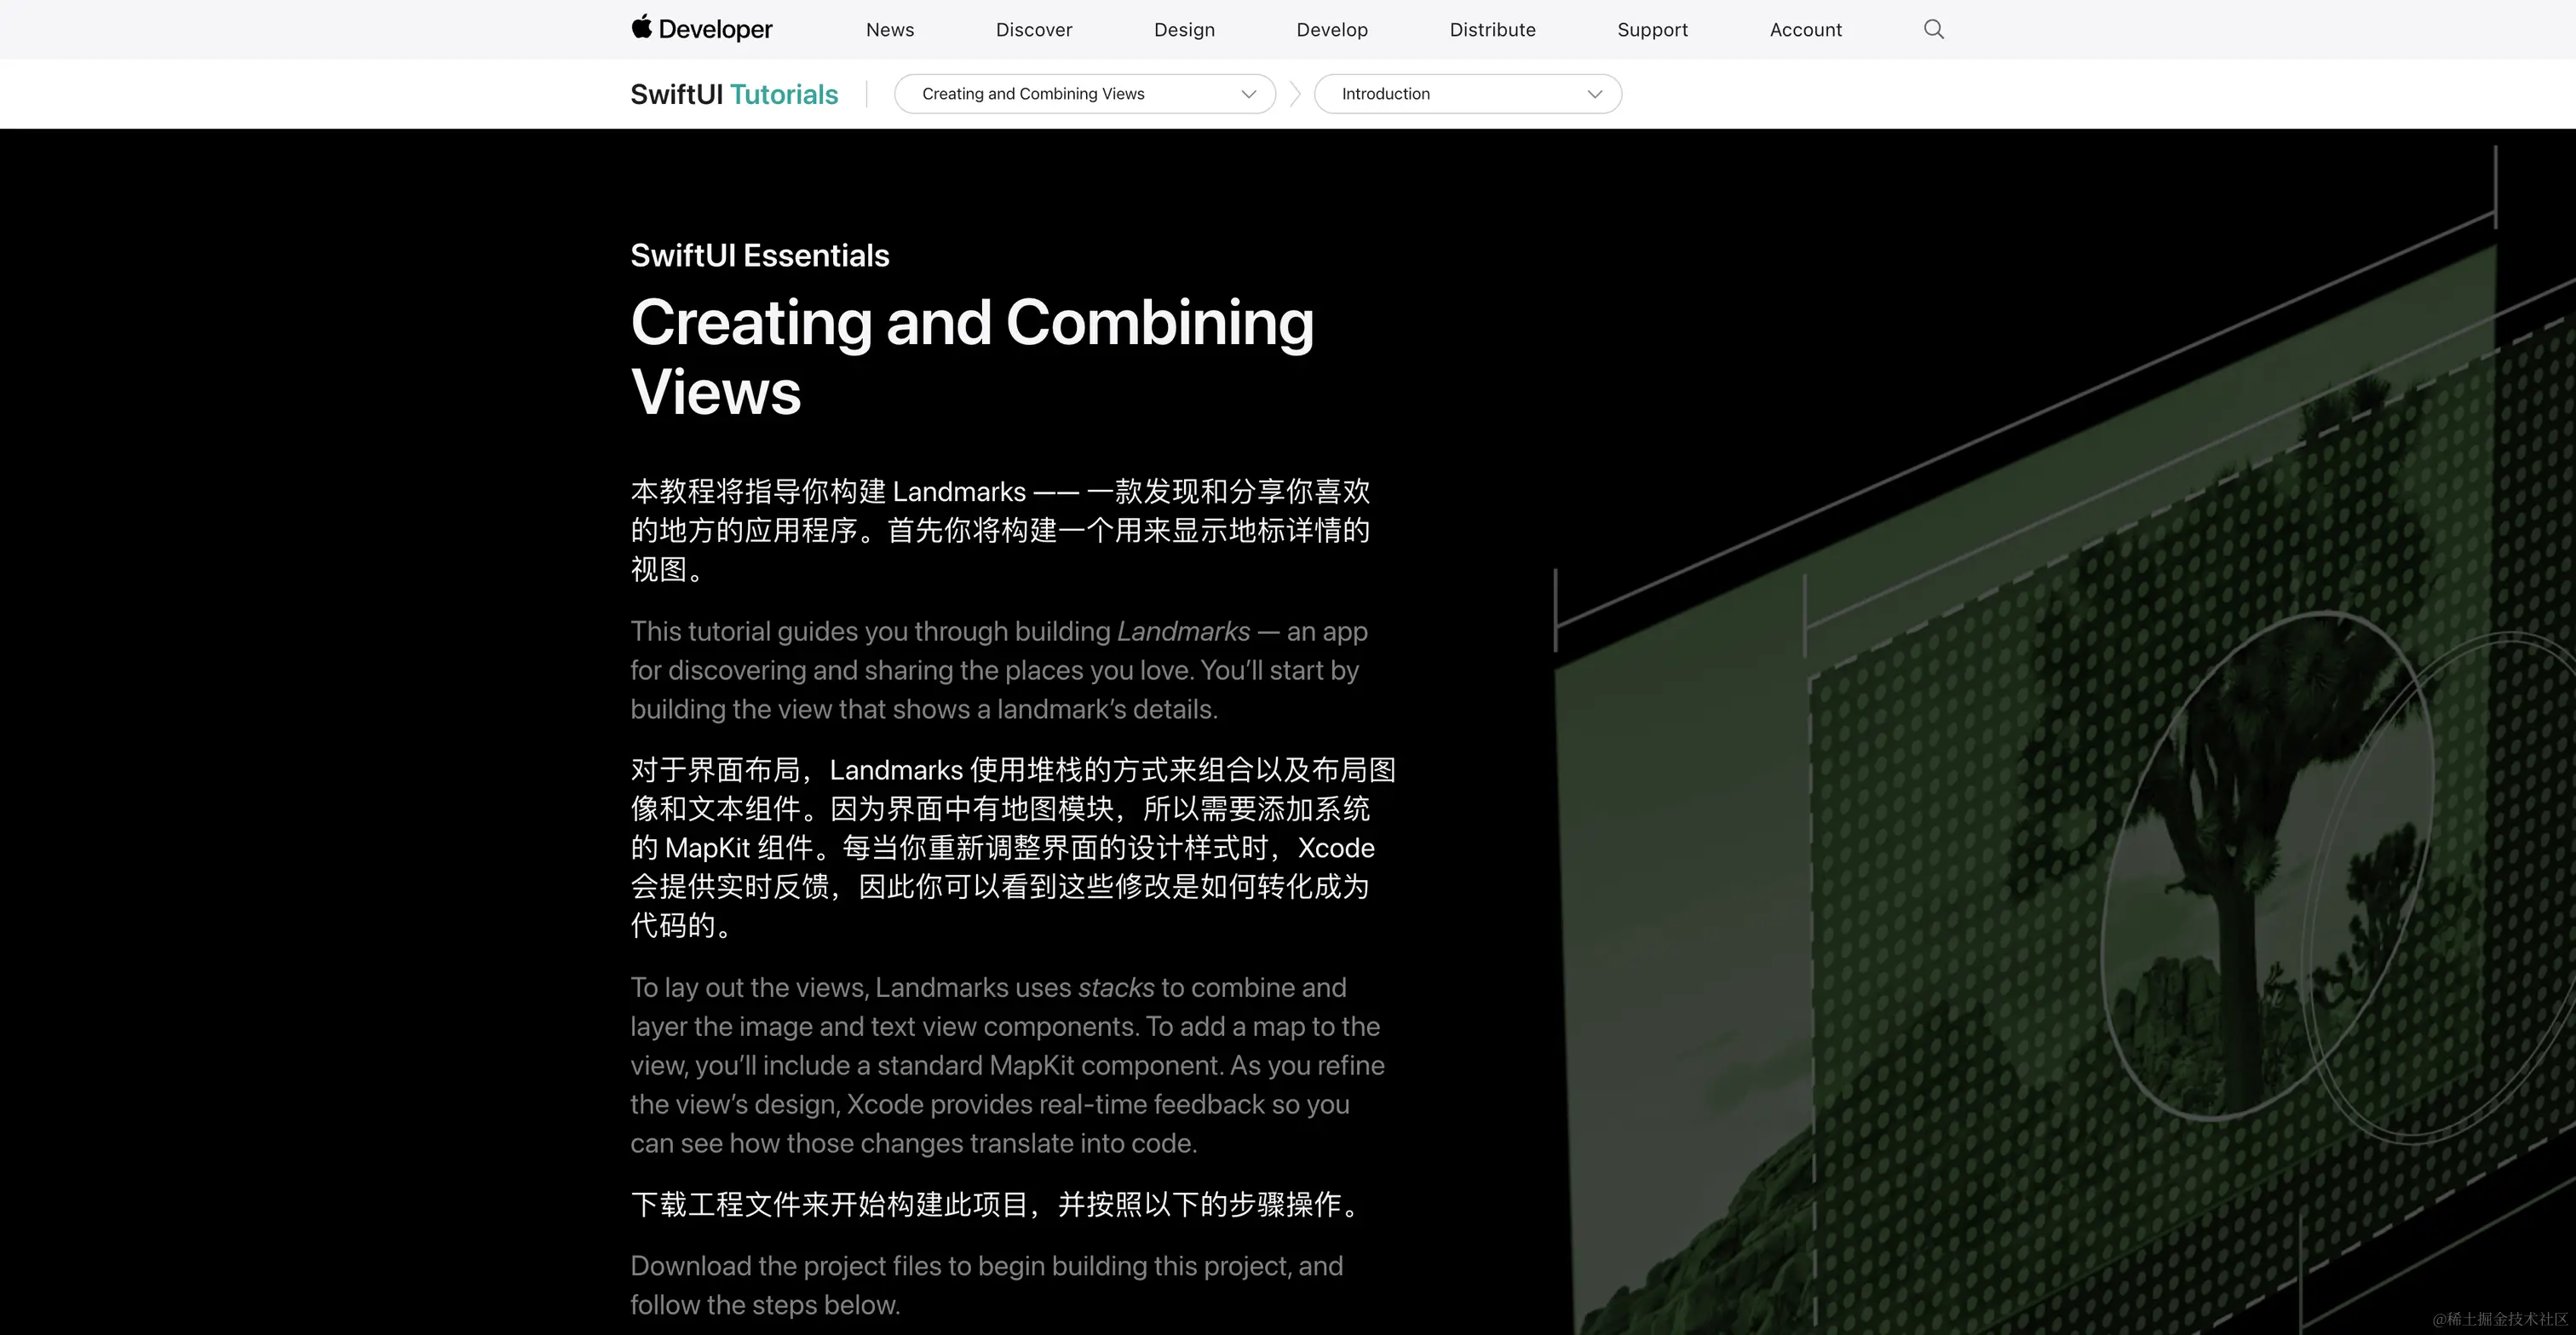
Task: Open the Design section
Action: point(1184,29)
